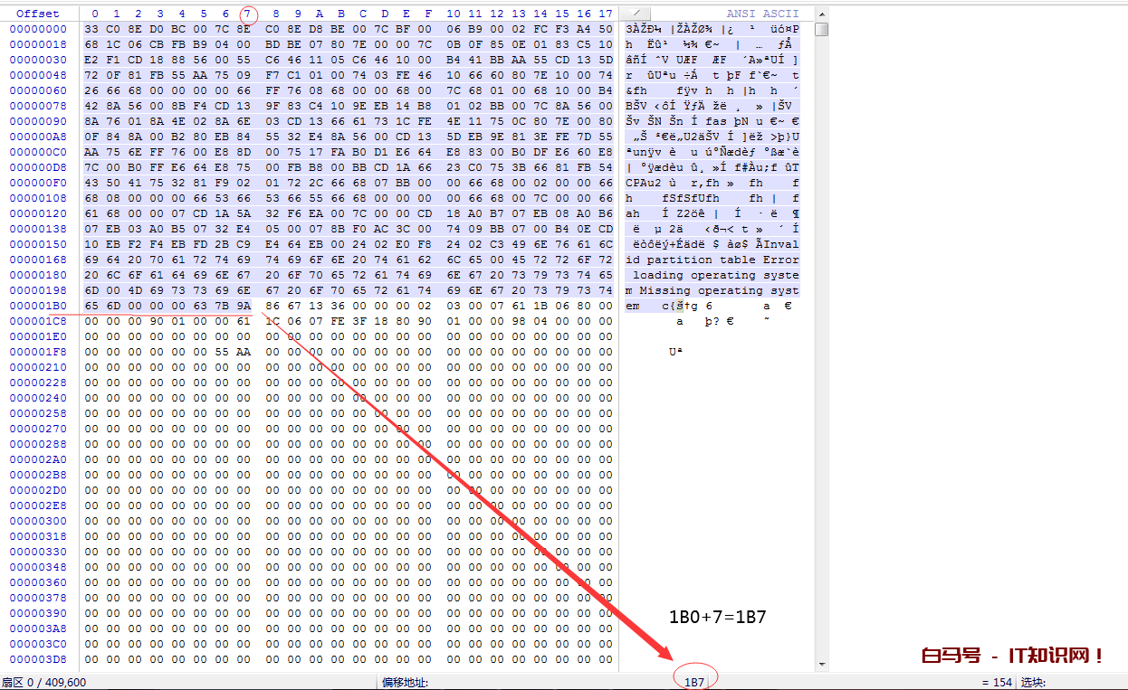Select column header F in hex ruler
Viewport: 1128px width, 690px height.
[x=428, y=14]
